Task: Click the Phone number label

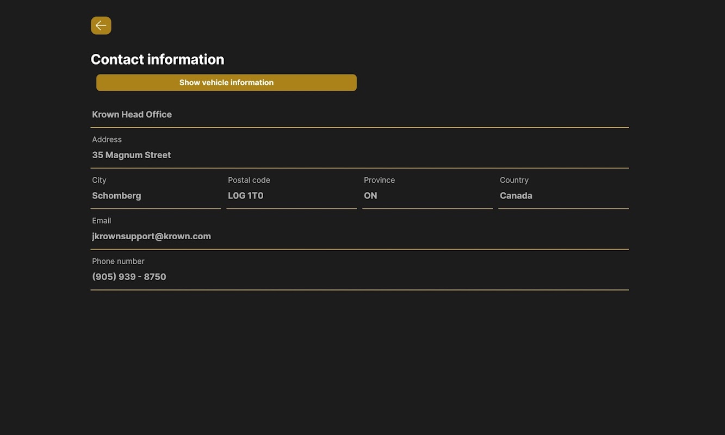Action: coord(118,262)
